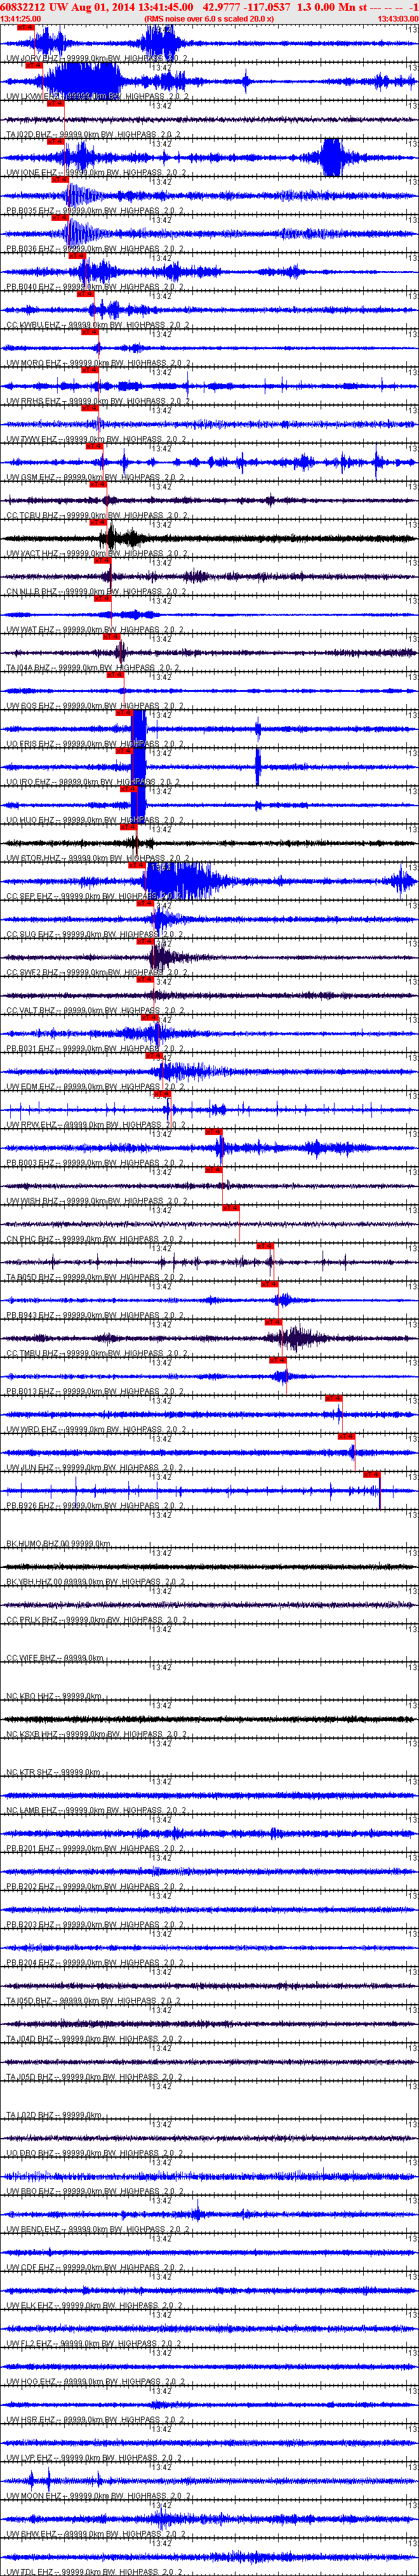Select the UW WAT EHZ trace label

pos(96,630)
